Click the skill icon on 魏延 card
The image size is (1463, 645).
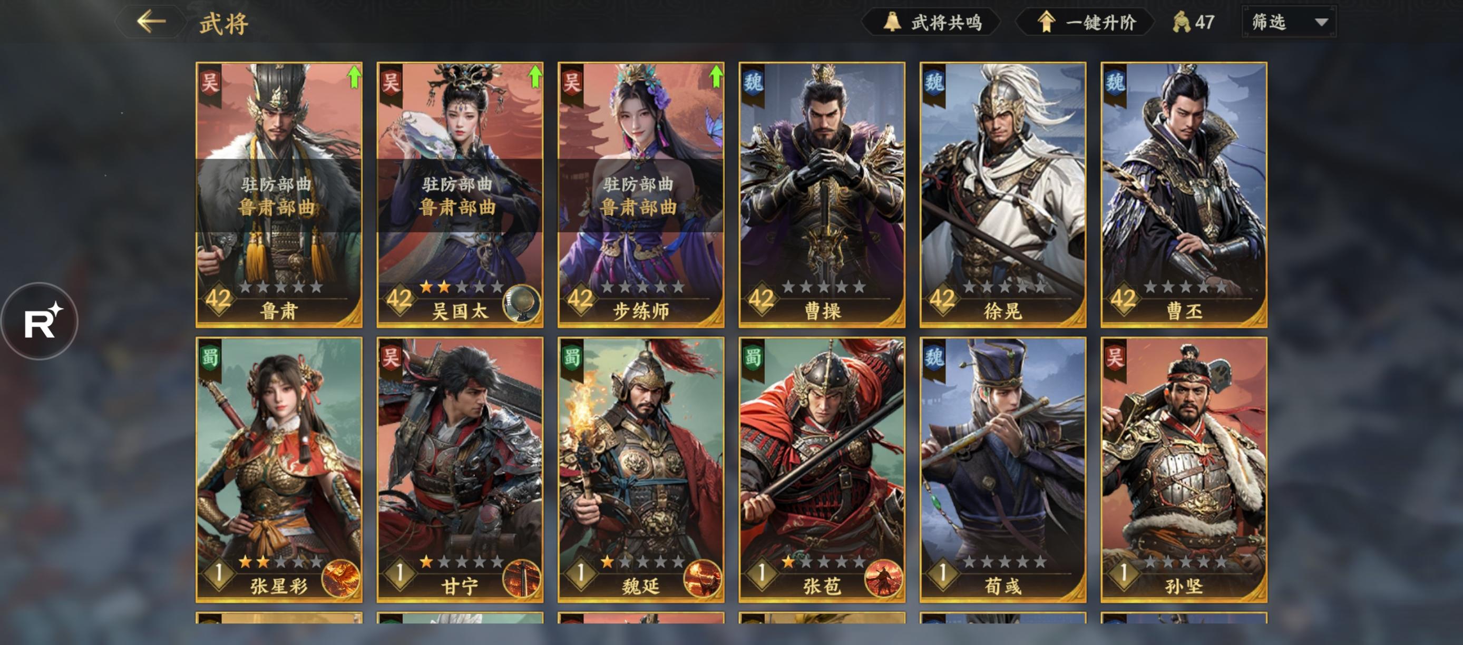tap(703, 579)
